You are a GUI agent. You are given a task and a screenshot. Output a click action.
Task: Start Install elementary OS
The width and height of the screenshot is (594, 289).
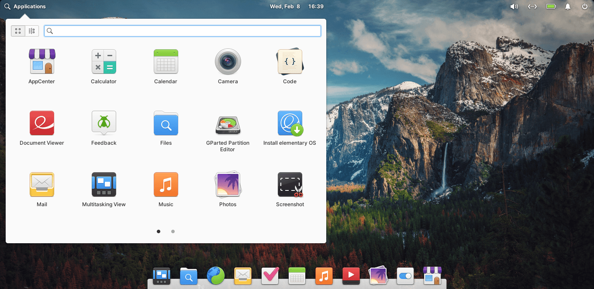[290, 128]
